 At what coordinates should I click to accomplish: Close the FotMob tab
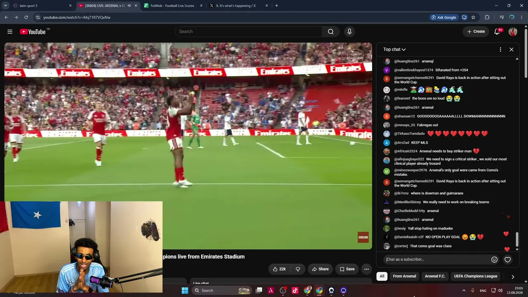coord(201,6)
